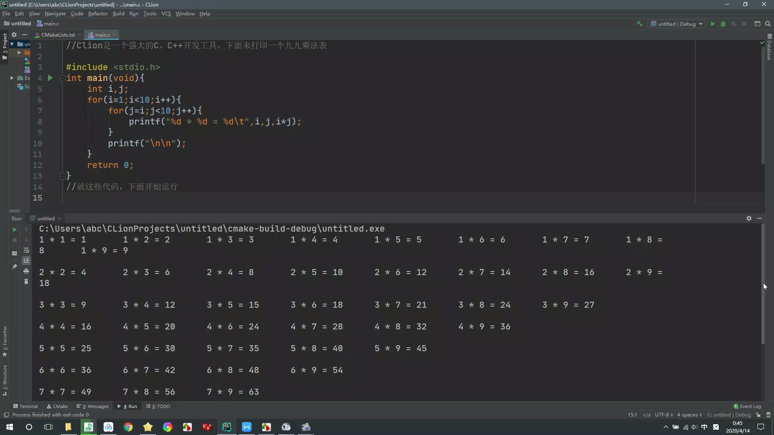Toggle pin tab in Run panel
This screenshot has width=774, height=435.
pos(15,266)
